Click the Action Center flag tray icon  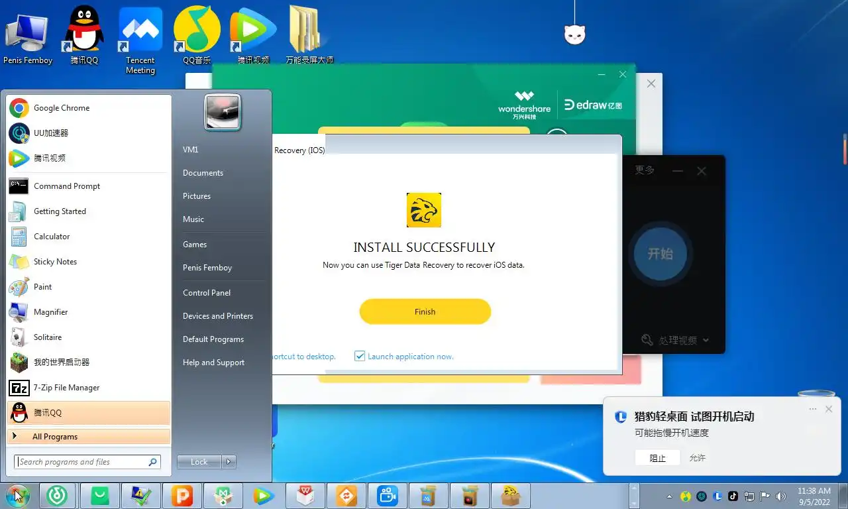(x=765, y=496)
